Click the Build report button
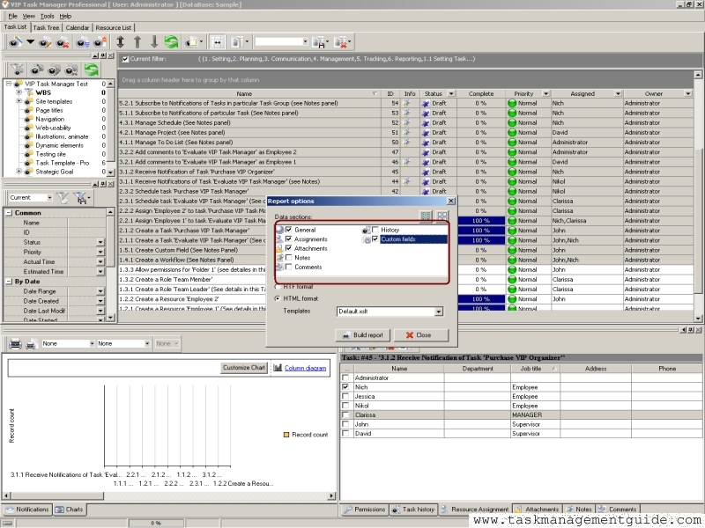Image resolution: width=705 pixels, height=528 pixels. [363, 335]
